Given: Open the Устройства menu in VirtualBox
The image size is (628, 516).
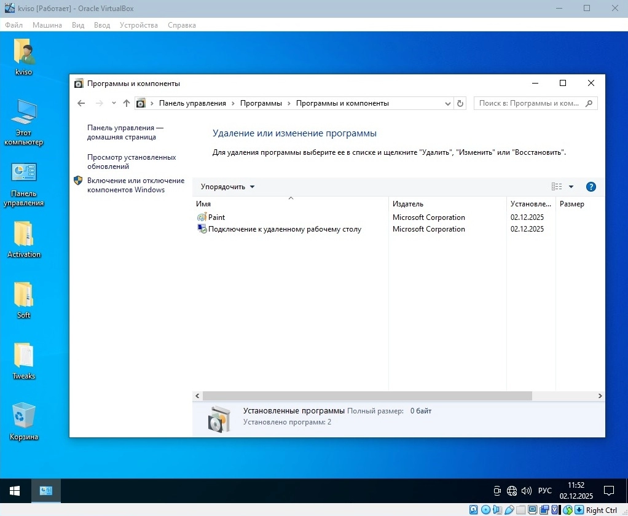Looking at the screenshot, I should click(138, 25).
